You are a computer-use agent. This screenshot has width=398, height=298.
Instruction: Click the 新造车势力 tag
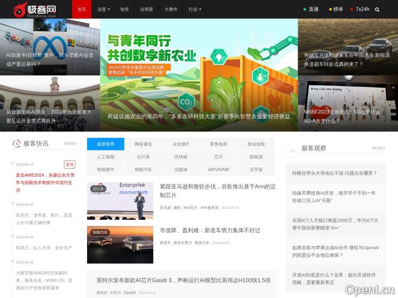[x=183, y=243]
